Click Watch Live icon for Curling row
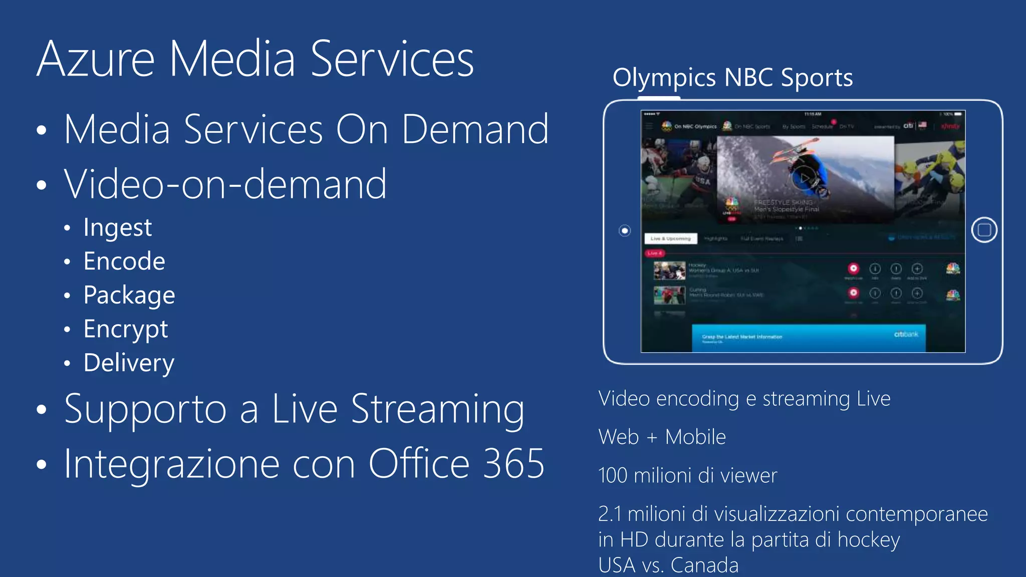 (853, 293)
